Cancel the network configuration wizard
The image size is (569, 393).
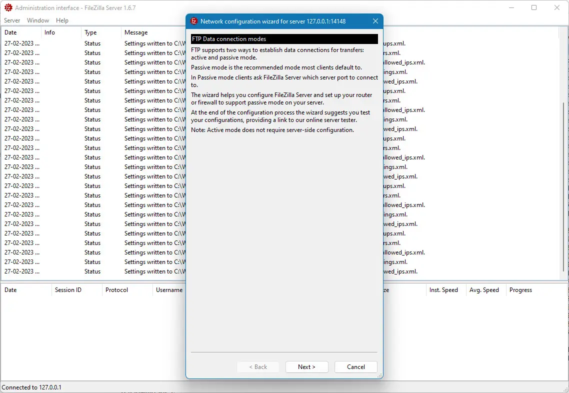(x=355, y=367)
